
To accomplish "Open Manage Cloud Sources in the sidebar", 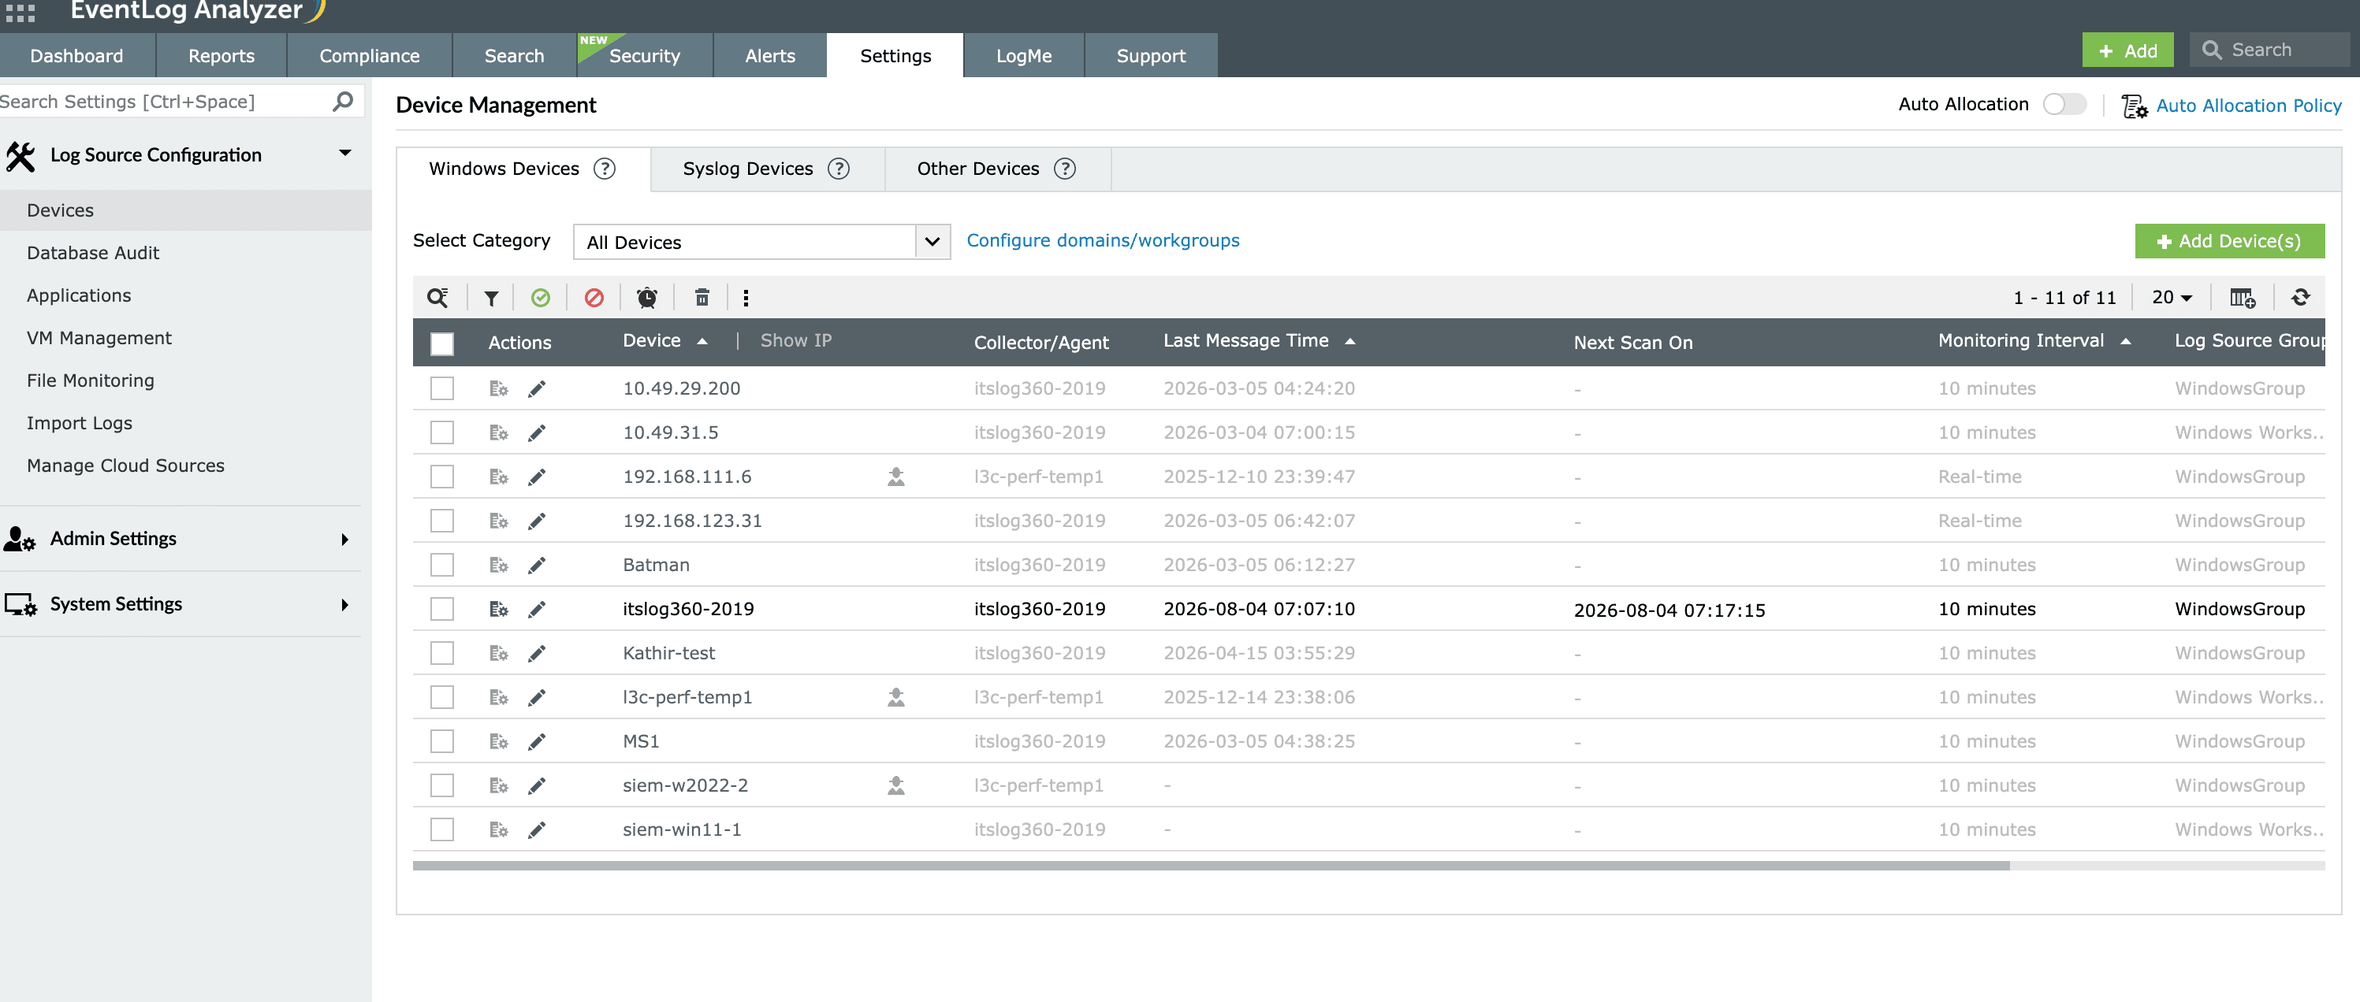I will tap(125, 466).
